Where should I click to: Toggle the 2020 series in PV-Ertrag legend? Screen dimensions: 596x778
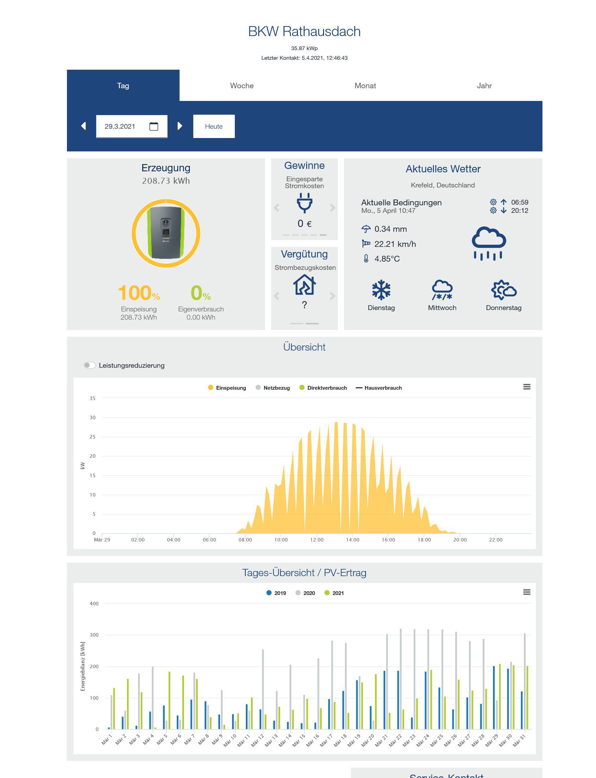pos(305,593)
